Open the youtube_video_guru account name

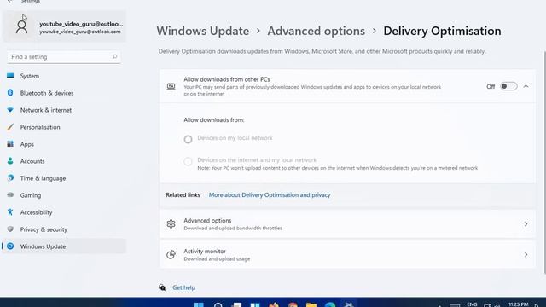(x=81, y=24)
